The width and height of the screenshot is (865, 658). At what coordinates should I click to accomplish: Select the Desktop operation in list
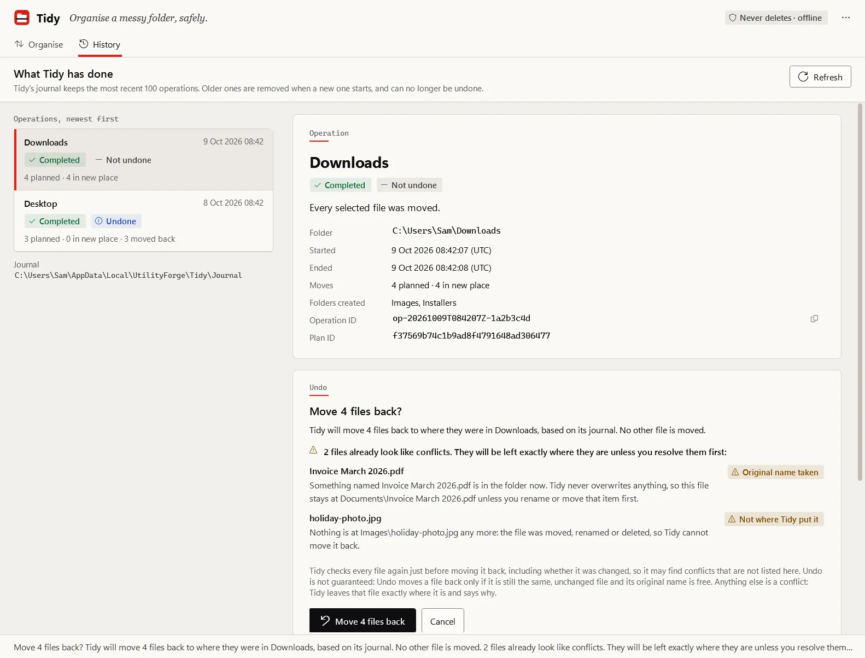144,221
